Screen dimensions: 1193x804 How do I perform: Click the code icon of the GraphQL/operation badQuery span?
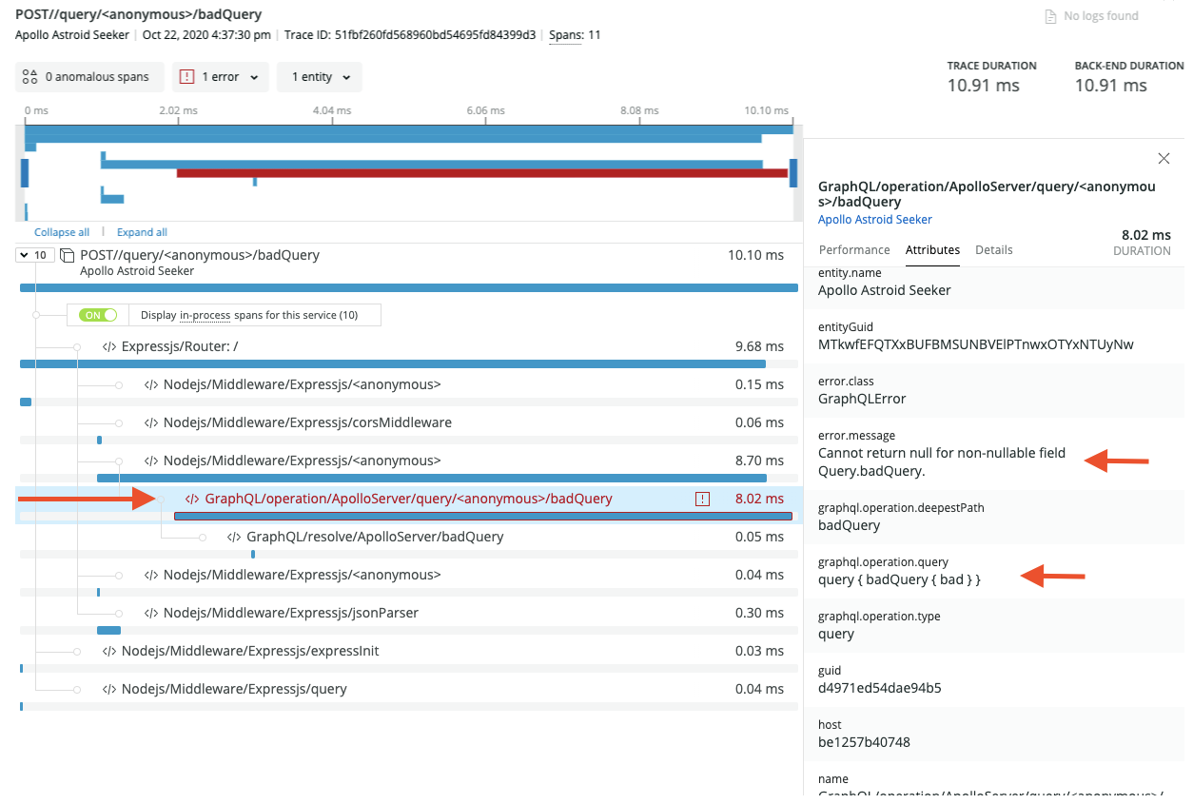click(192, 499)
